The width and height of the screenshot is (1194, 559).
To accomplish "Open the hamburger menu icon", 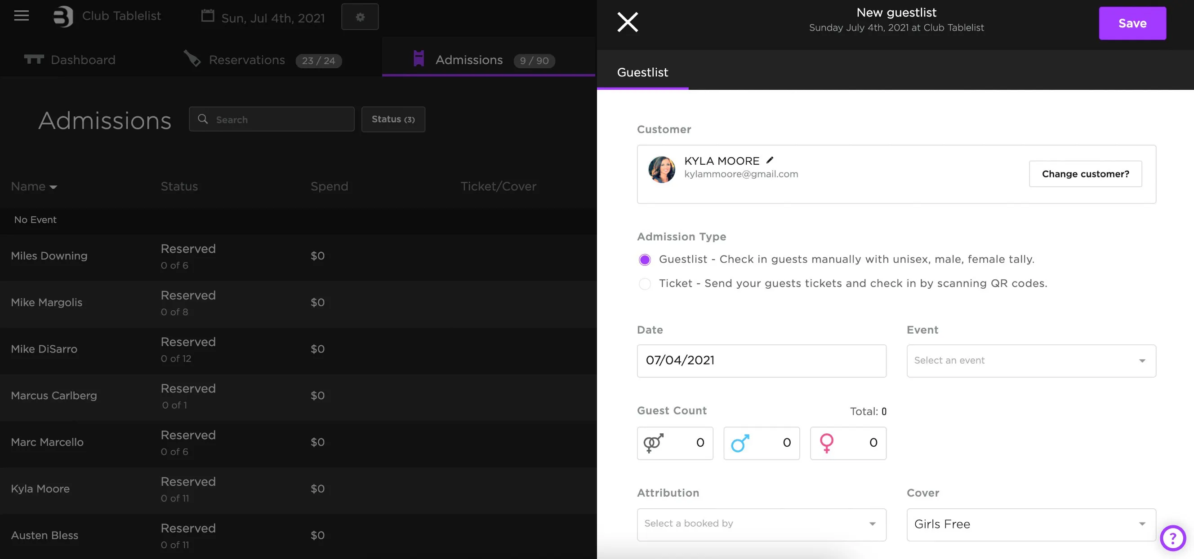I will pos(21,16).
